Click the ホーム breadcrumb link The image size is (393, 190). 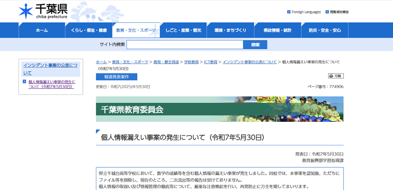tap(101, 62)
